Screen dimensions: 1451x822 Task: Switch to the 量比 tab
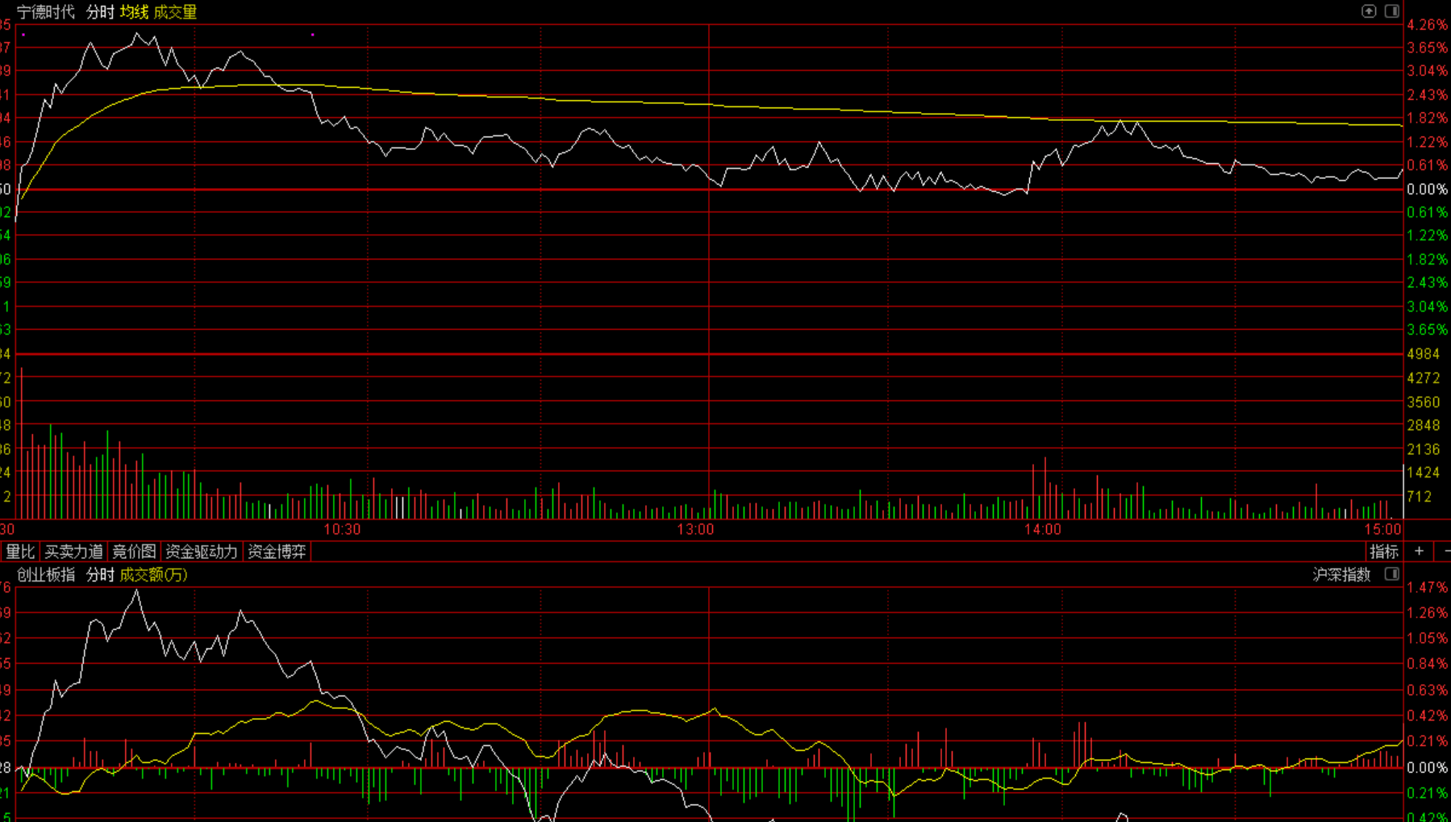20,551
